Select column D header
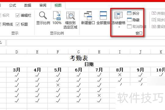 [x=16, y=52]
